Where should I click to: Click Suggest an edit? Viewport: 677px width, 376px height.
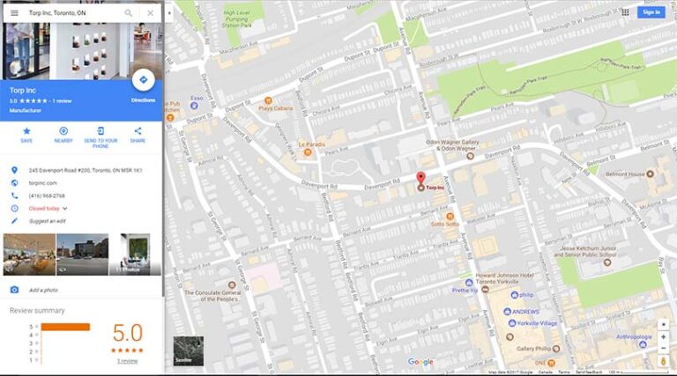click(x=48, y=220)
